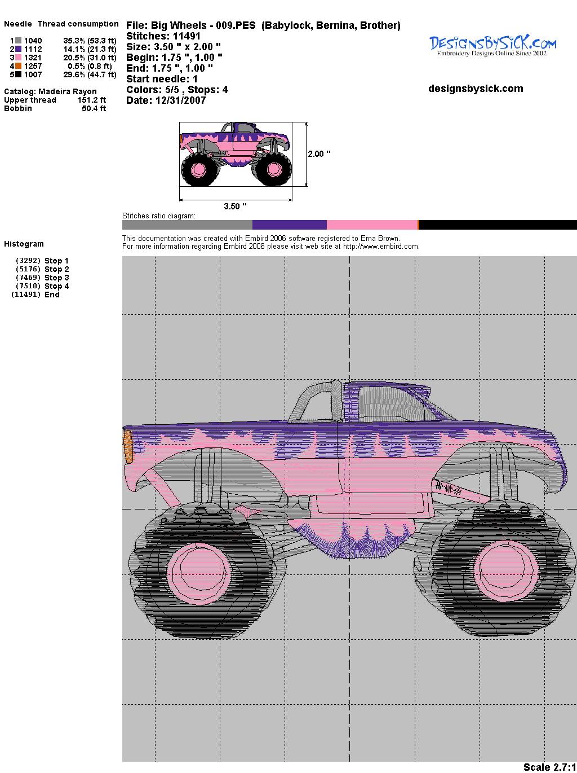Screen dimensions: 577x773
Task: Click the gray segment of stitches ratio bar
Action: 187,225
